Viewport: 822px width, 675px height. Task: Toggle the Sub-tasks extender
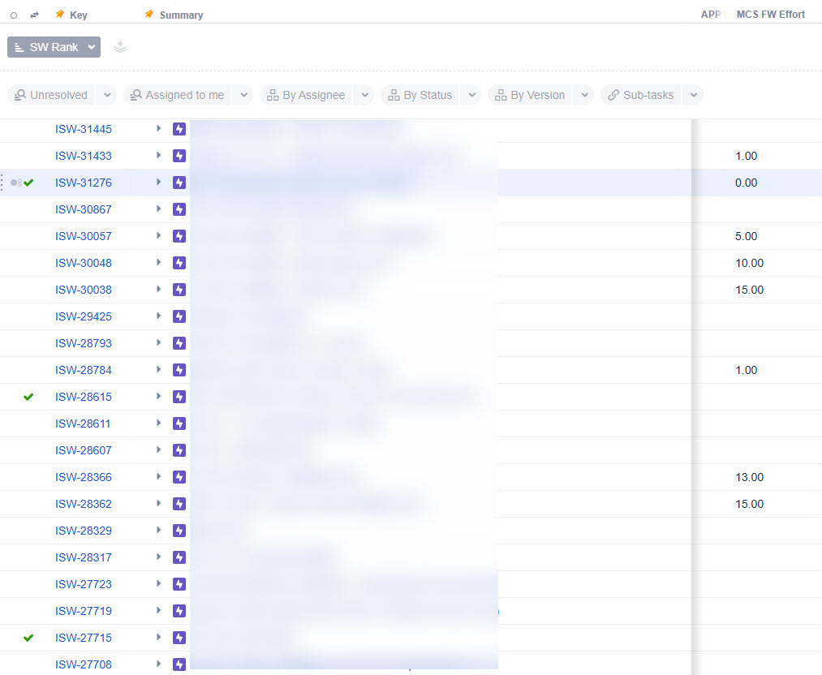(x=640, y=95)
